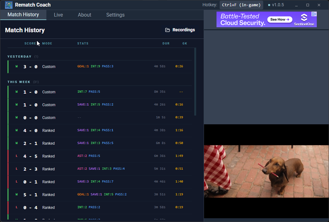The image size is (329, 222).
Task: Click the Ctrl+F in-game hotkey chip
Action: coord(241,5)
